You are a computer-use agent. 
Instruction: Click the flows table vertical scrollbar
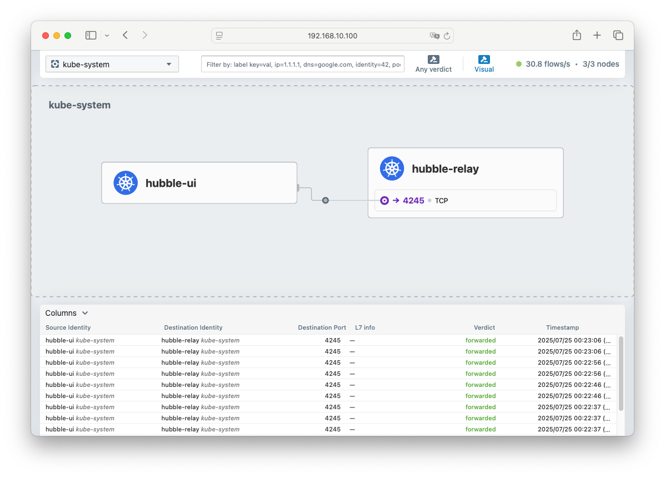pos(621,374)
